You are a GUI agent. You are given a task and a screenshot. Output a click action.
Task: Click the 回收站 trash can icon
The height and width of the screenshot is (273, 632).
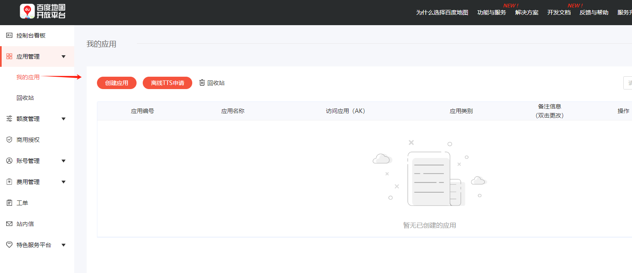(202, 82)
